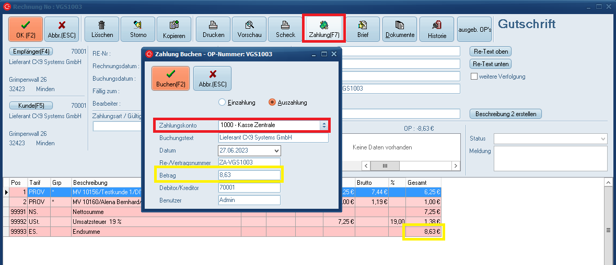Click the Scheck toolbar icon

pos(285,29)
